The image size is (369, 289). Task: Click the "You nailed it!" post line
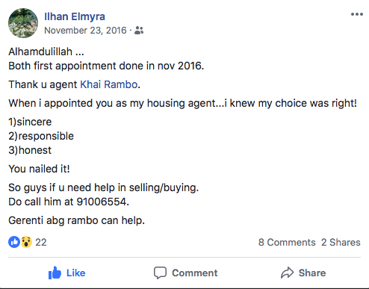click(x=39, y=169)
